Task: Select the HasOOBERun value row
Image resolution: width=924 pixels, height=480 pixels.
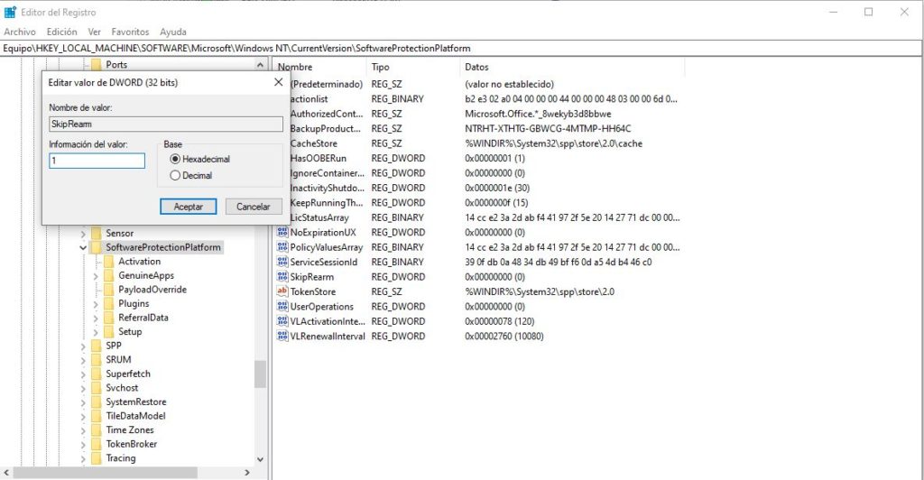Action: tap(480, 158)
